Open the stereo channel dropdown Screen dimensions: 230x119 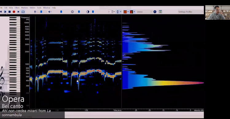(x=144, y=12)
